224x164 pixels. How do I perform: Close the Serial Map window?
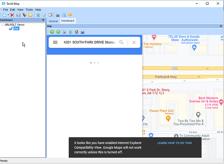point(218,4)
